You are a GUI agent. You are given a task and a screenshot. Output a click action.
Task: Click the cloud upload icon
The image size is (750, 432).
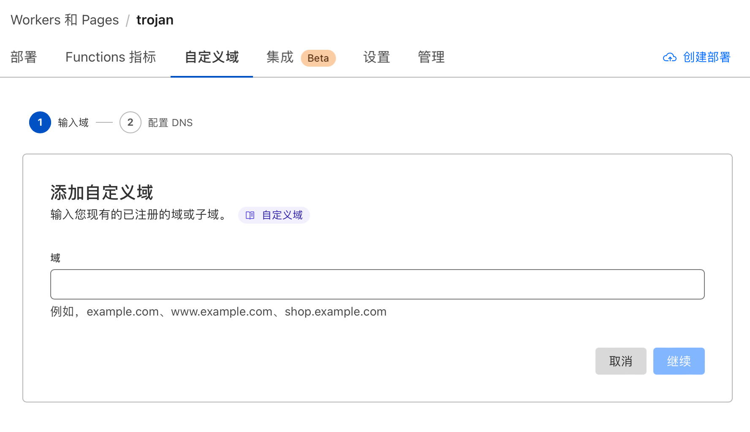click(x=670, y=57)
